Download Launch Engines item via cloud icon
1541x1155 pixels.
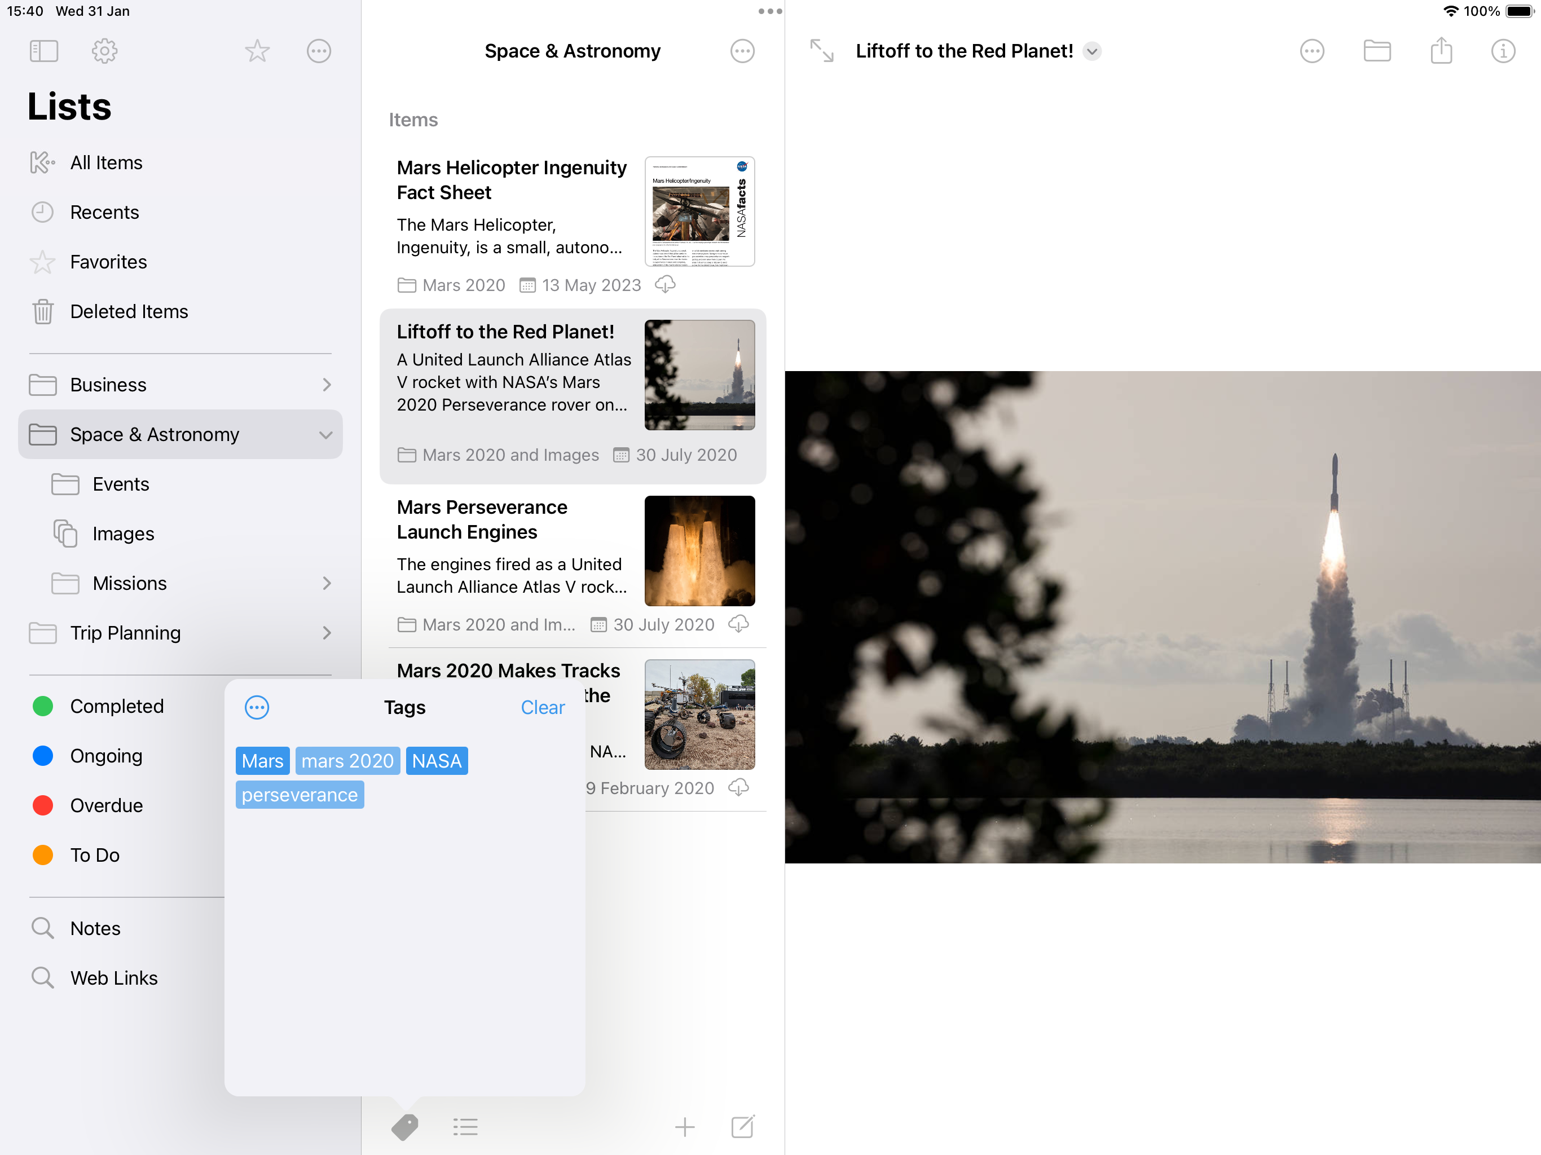click(738, 624)
